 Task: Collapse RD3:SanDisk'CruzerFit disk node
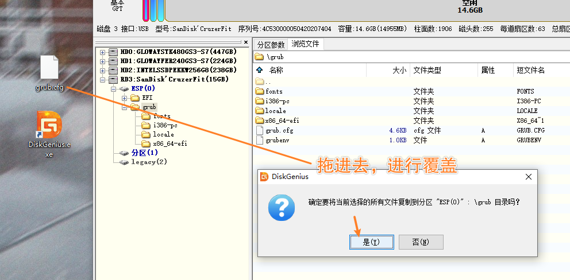102,80
